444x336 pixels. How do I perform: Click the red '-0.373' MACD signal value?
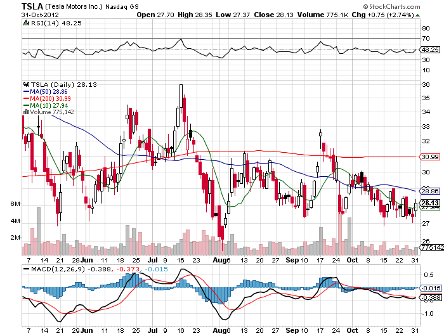coord(128,269)
